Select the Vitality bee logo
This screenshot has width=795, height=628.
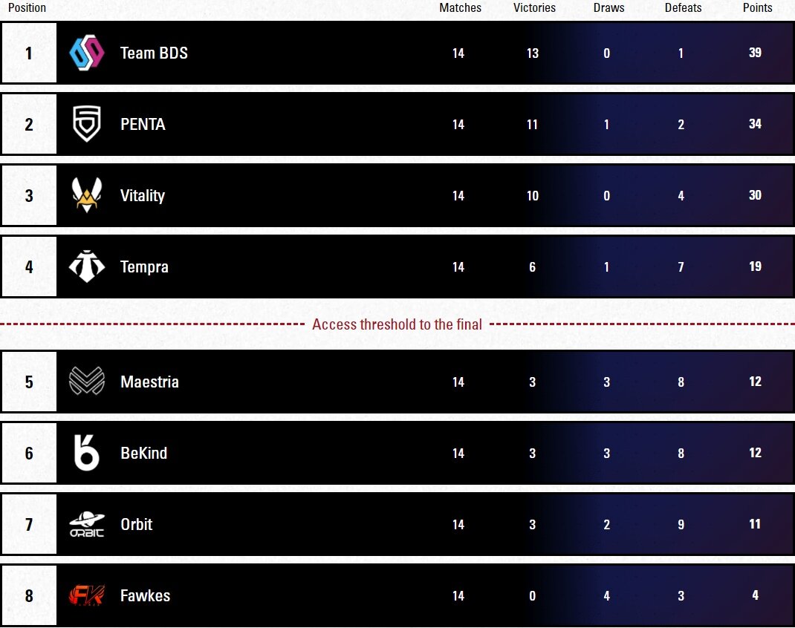coord(87,195)
